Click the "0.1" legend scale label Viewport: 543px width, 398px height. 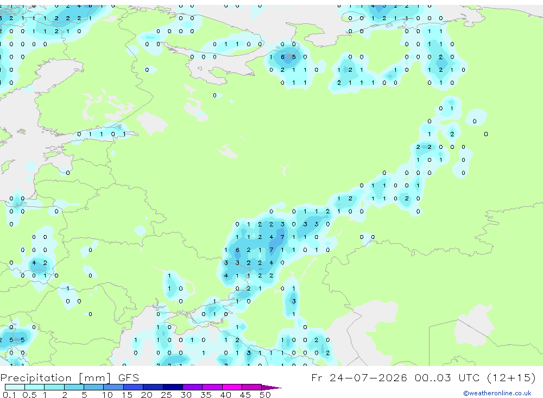tap(9, 395)
